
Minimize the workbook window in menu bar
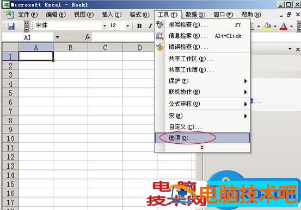click(x=281, y=15)
